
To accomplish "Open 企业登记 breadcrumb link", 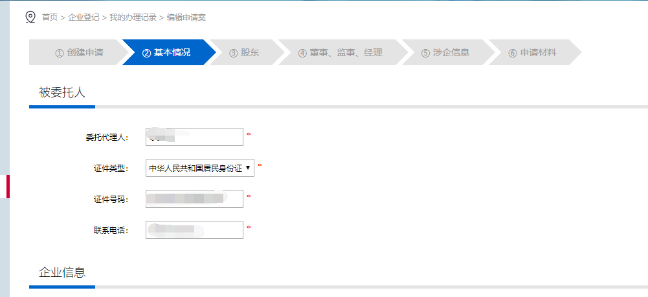I will tap(84, 17).
